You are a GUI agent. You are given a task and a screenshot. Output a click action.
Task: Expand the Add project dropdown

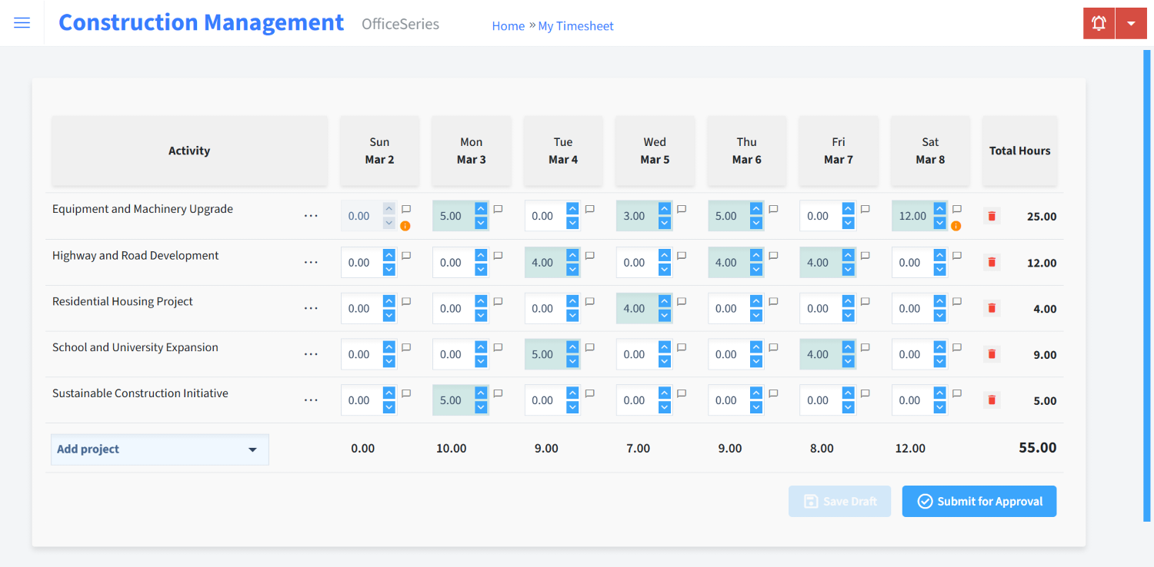pos(159,449)
